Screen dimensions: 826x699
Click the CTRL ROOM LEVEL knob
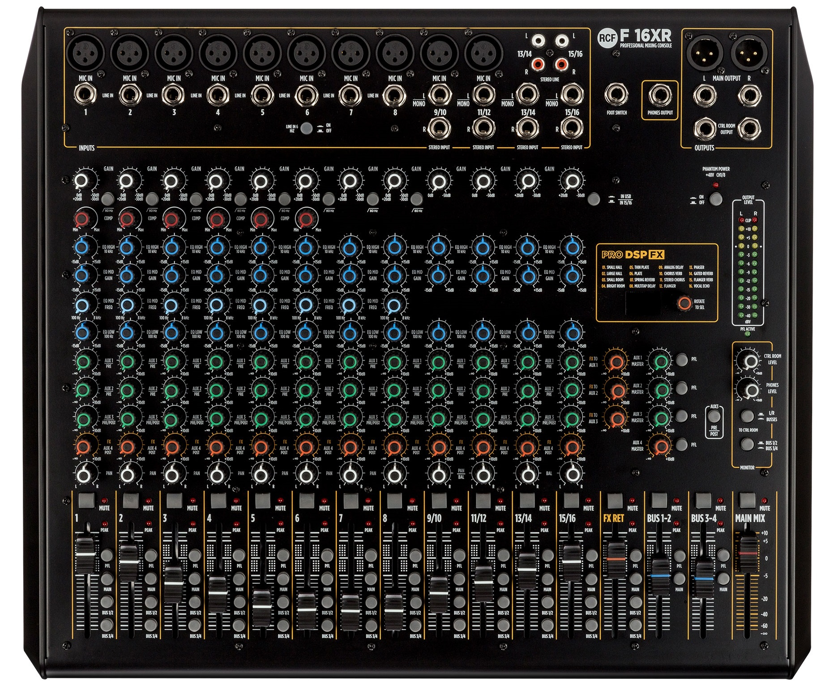tap(750, 361)
